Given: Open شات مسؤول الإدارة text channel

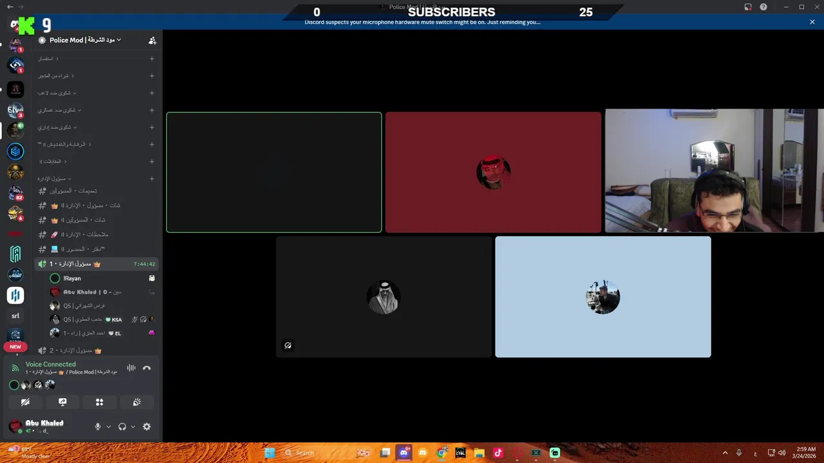Looking at the screenshot, I should point(97,206).
